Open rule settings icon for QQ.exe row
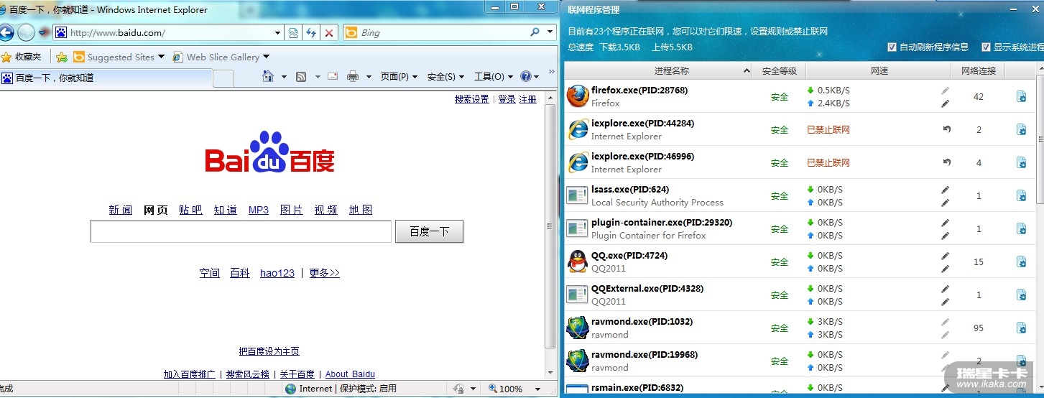Image resolution: width=1044 pixels, height=398 pixels. [x=1021, y=262]
